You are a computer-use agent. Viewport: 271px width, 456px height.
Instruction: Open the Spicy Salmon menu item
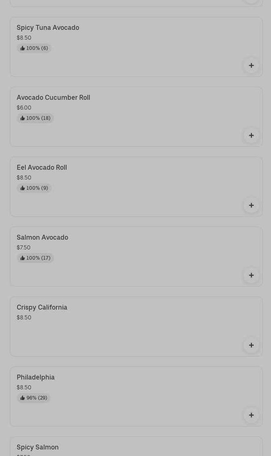click(38, 447)
